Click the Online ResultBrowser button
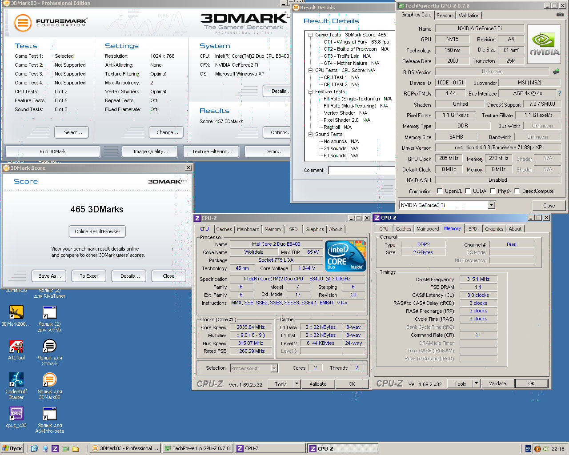 pos(97,231)
